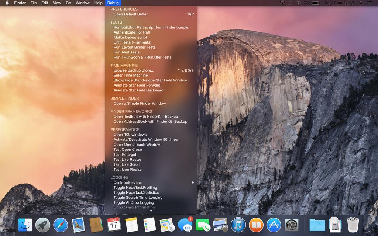Open Safari compass icon in Dock
The image size is (378, 236).
pyautogui.click(x=61, y=225)
